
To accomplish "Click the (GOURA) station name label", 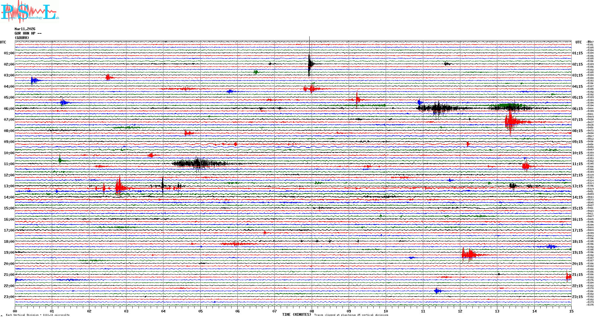I will 22,38.
